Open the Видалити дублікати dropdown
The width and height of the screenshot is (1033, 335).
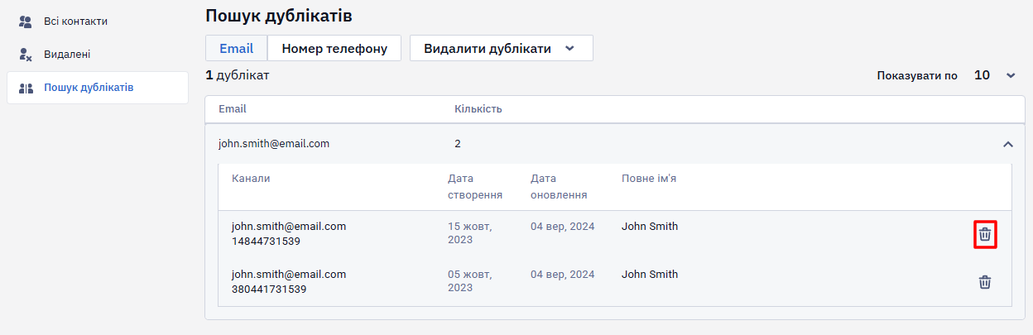[502, 48]
